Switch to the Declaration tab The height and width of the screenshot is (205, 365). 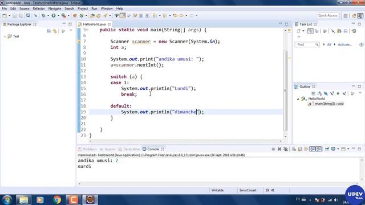(129, 149)
